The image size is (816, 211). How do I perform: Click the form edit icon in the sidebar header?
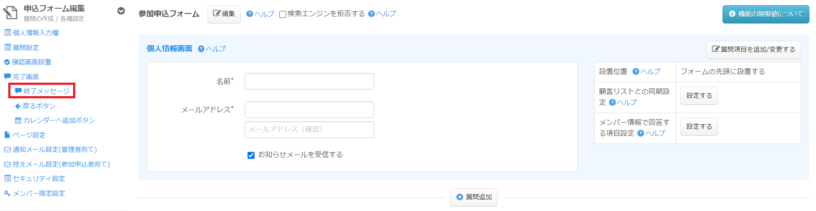(x=10, y=13)
